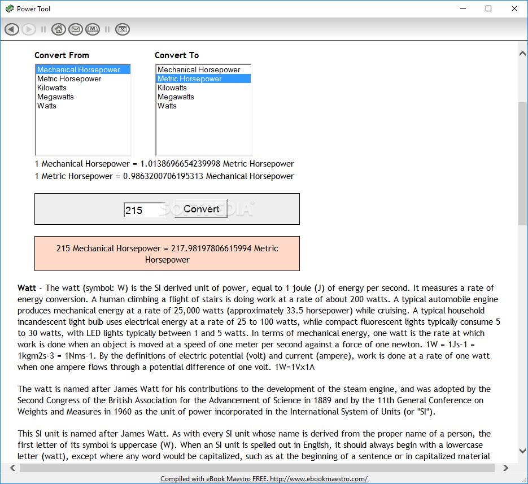Maximize the Power Tool window
This screenshot has height=484, width=528.
pos(488,9)
